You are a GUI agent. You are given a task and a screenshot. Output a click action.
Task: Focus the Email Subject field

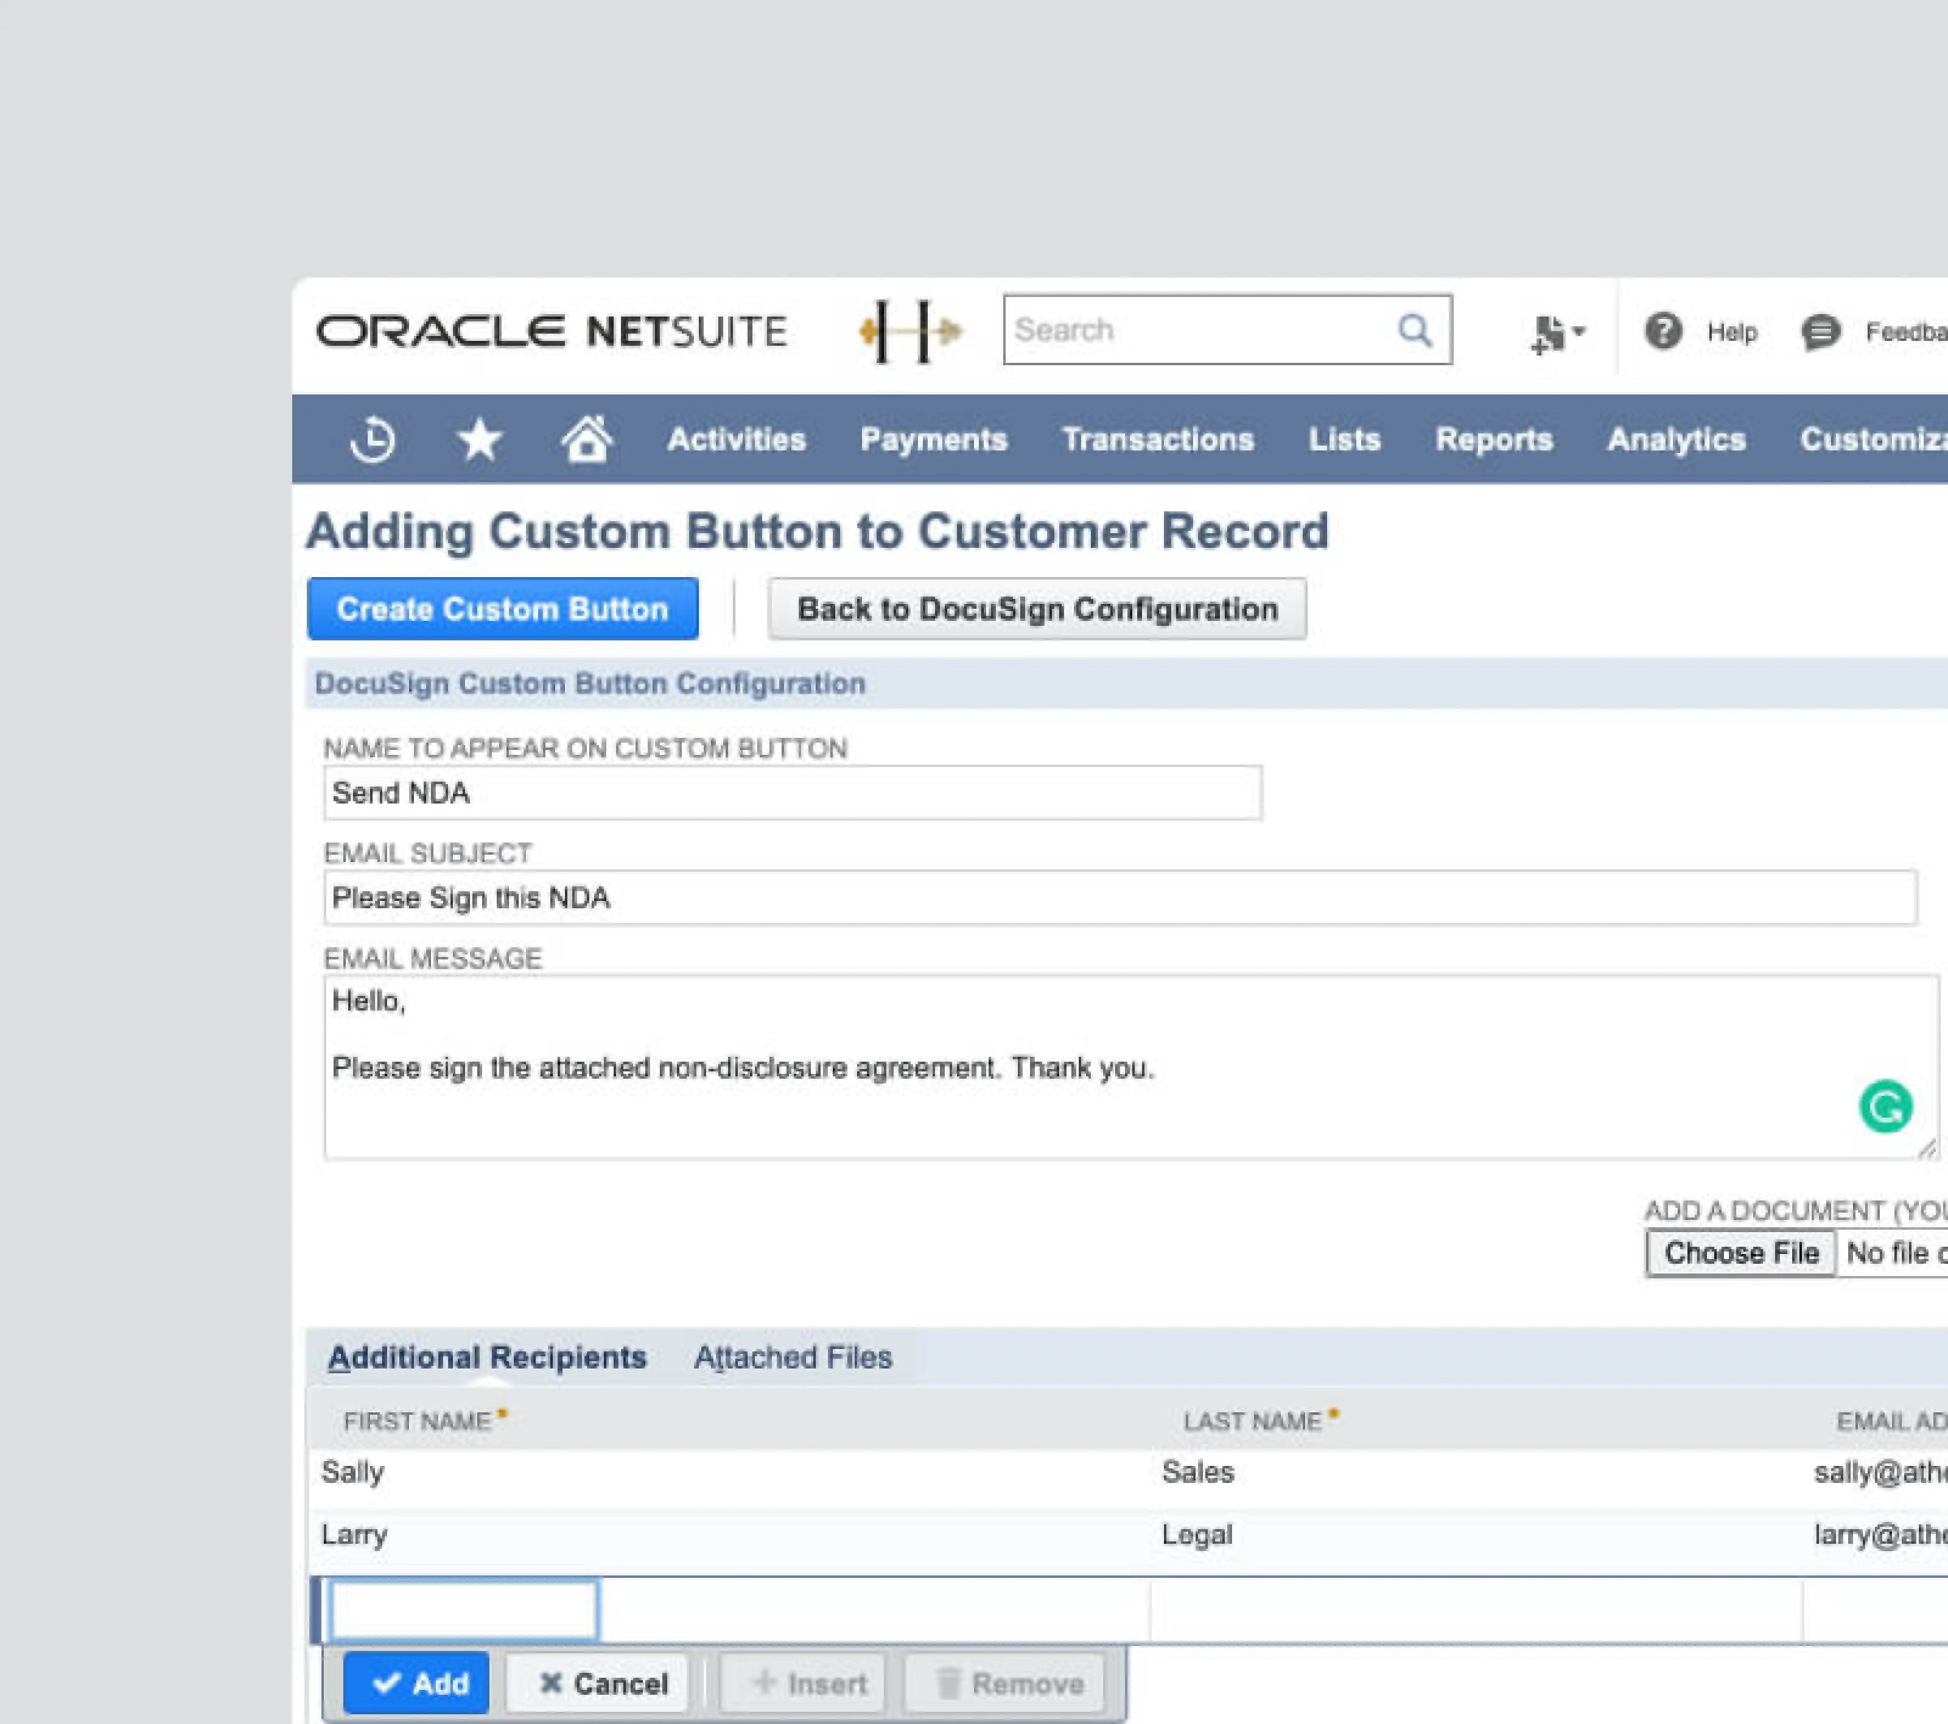[x=1119, y=898]
